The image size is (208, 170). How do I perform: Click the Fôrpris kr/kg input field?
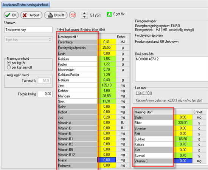45,94
